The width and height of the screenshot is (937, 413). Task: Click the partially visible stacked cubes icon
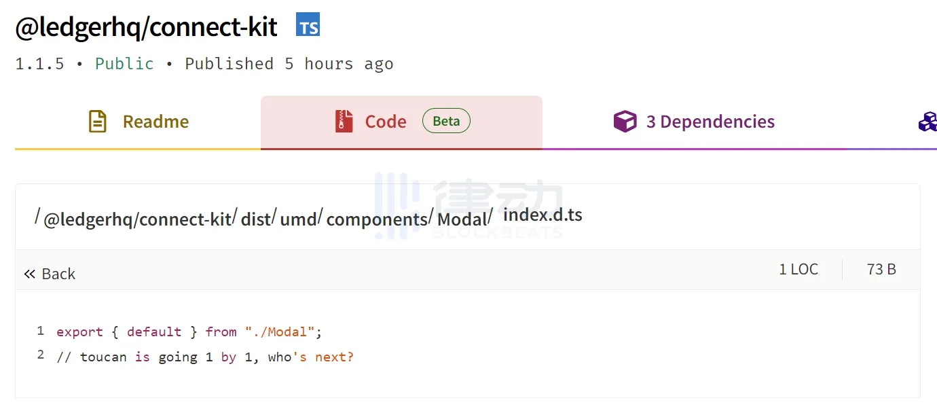[927, 122]
